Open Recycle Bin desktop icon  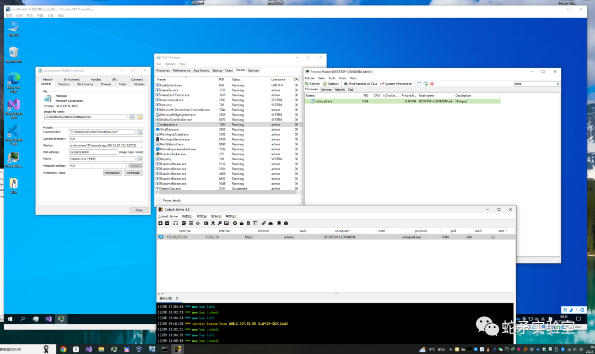[x=14, y=55]
